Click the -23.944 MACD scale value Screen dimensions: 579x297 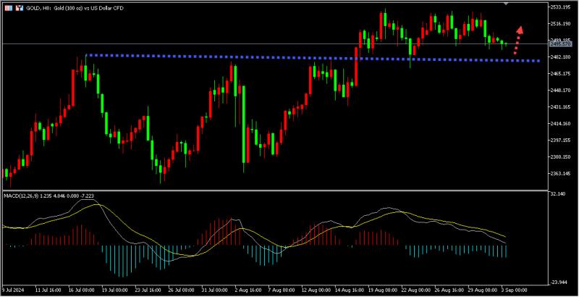[x=557, y=283]
